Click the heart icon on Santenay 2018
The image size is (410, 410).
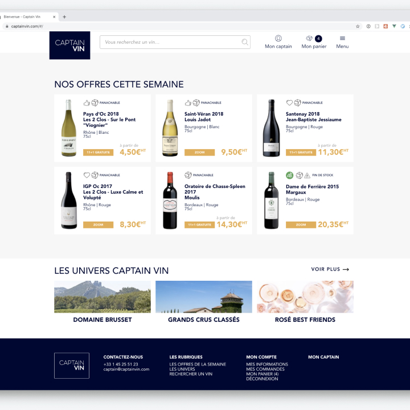click(289, 102)
